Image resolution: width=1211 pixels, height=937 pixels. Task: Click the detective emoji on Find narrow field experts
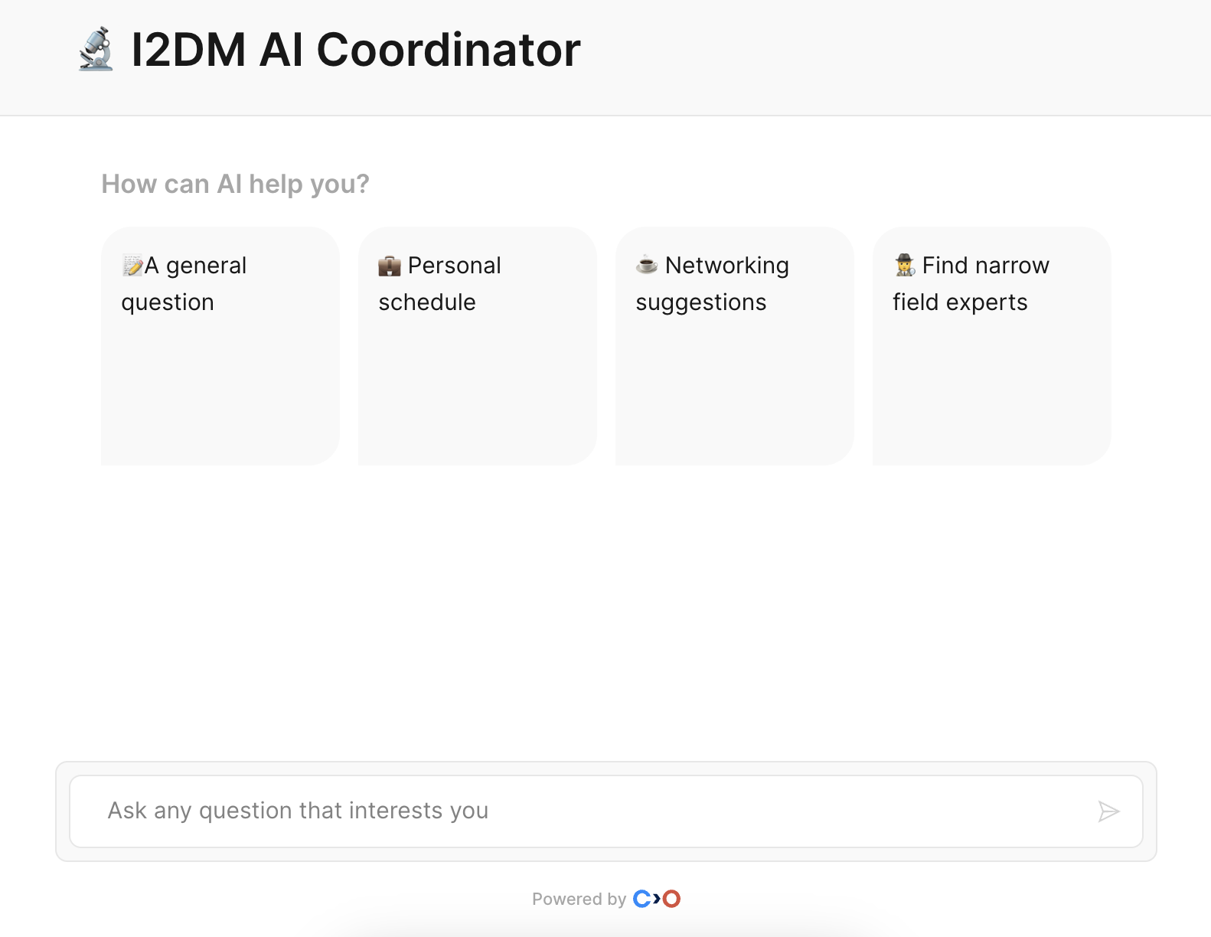pyautogui.click(x=905, y=265)
